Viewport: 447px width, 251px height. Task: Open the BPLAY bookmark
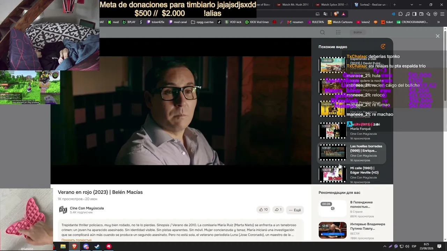coord(129,22)
